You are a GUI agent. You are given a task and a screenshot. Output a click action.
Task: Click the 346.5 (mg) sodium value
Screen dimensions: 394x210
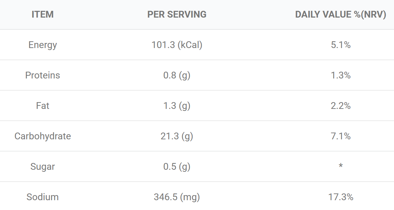point(177,197)
